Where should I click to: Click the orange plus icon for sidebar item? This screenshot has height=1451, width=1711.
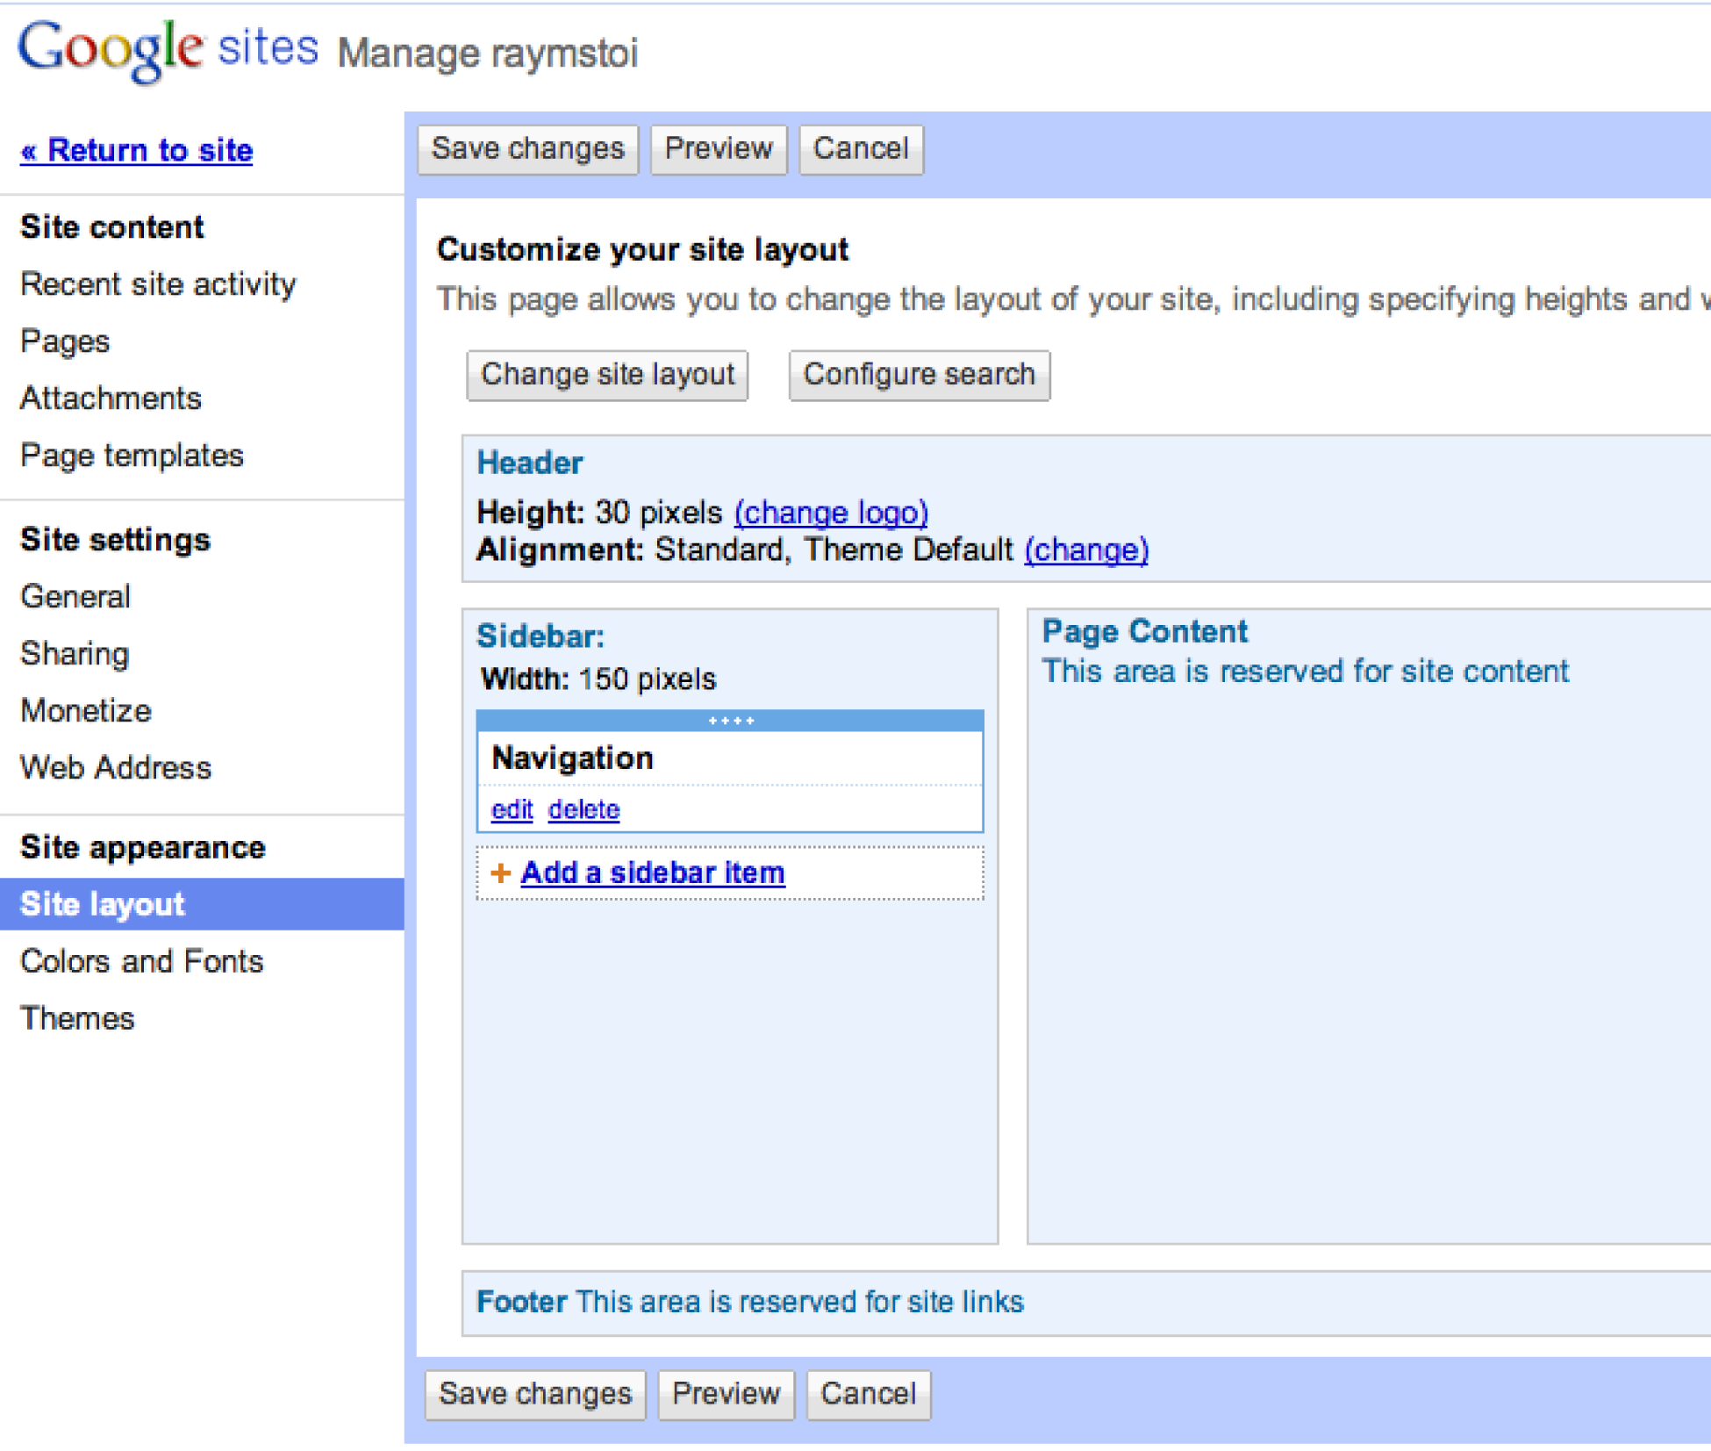point(500,873)
